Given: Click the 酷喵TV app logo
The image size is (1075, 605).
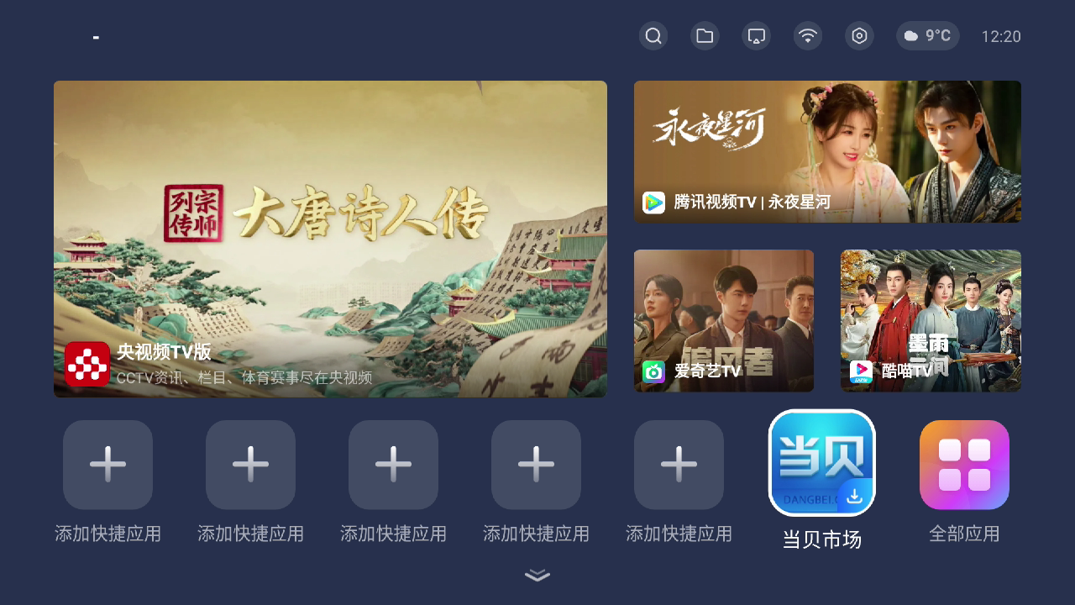Looking at the screenshot, I should tap(861, 371).
